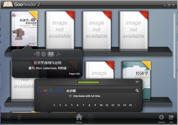Toggle Only Books with Full View checkbox
Viewport: 178px width, 125px height.
pyautogui.click(x=70, y=96)
